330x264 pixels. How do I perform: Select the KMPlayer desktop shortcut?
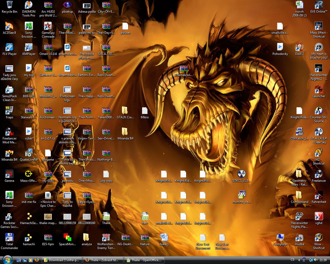[29, 47]
